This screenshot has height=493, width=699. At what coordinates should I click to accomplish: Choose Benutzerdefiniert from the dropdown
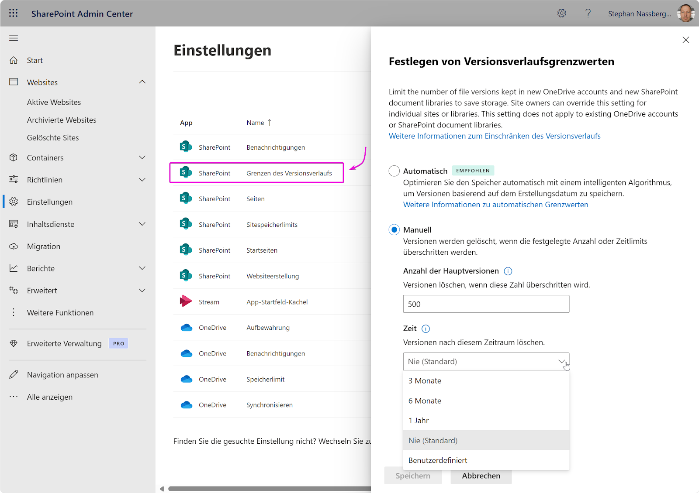486,460
